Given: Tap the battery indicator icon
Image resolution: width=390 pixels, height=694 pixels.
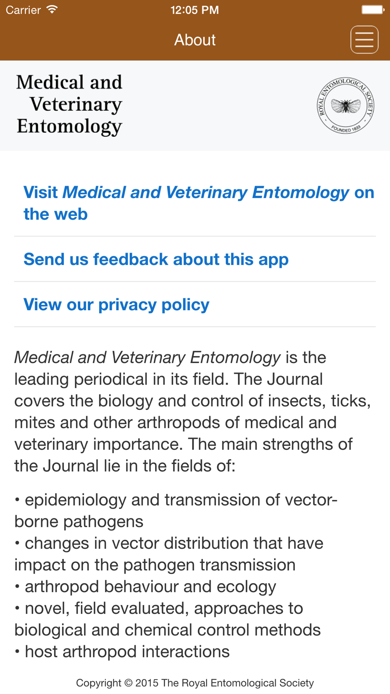Looking at the screenshot, I should click(x=373, y=10).
